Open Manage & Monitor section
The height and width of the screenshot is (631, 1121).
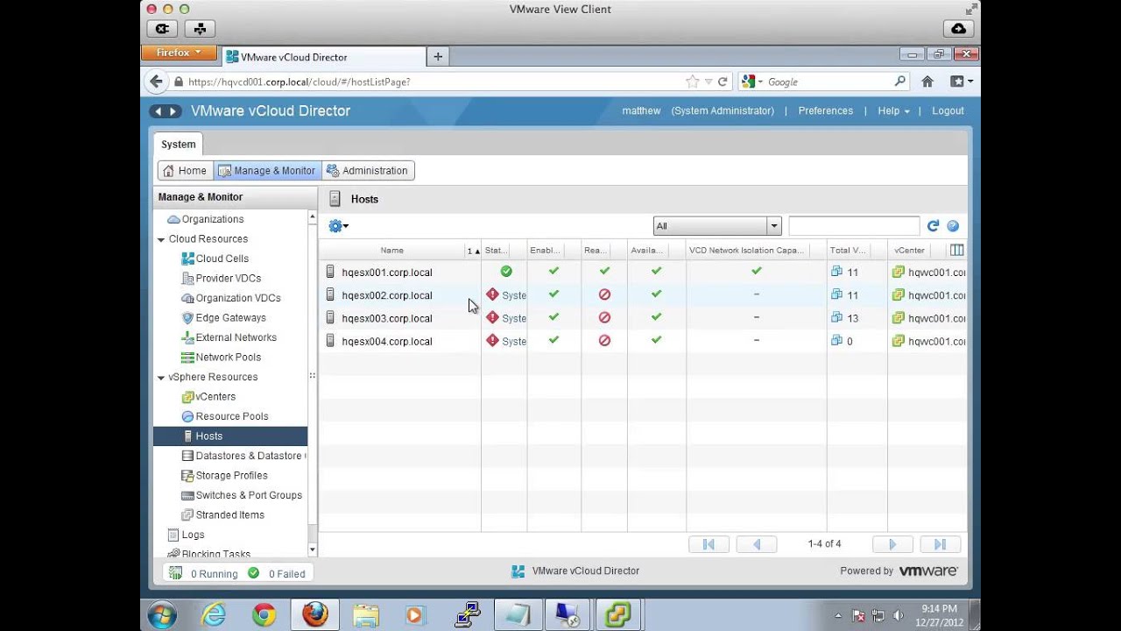tap(267, 171)
